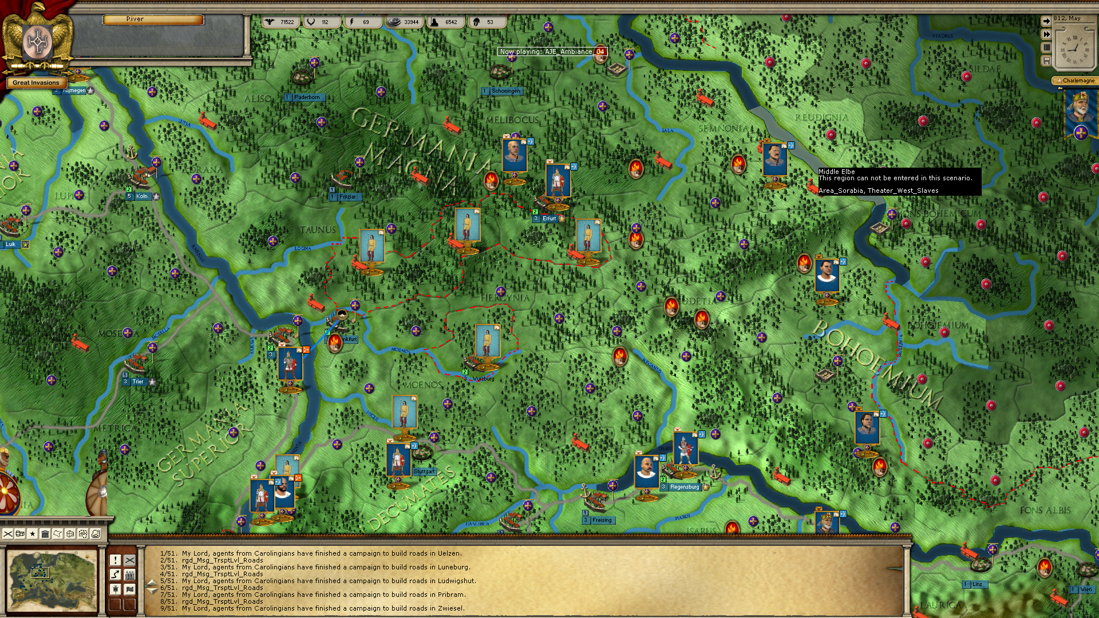Select the army stack at Erfurt

(557, 180)
